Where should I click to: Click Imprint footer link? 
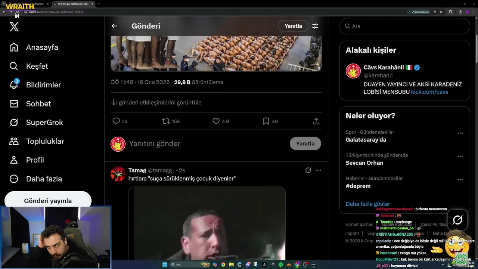pos(352,234)
